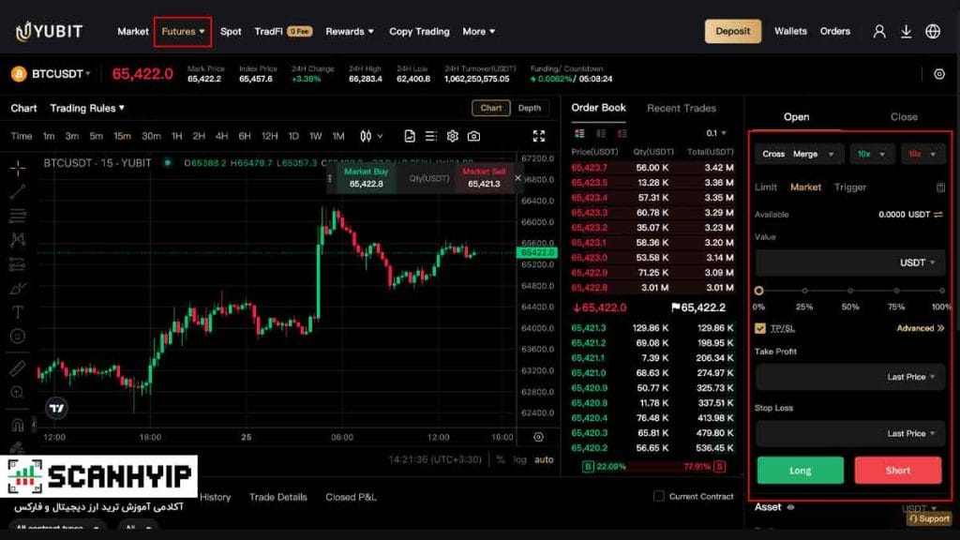Open the Closed P&L tab
Viewport: 960px width, 540px height.
click(351, 497)
